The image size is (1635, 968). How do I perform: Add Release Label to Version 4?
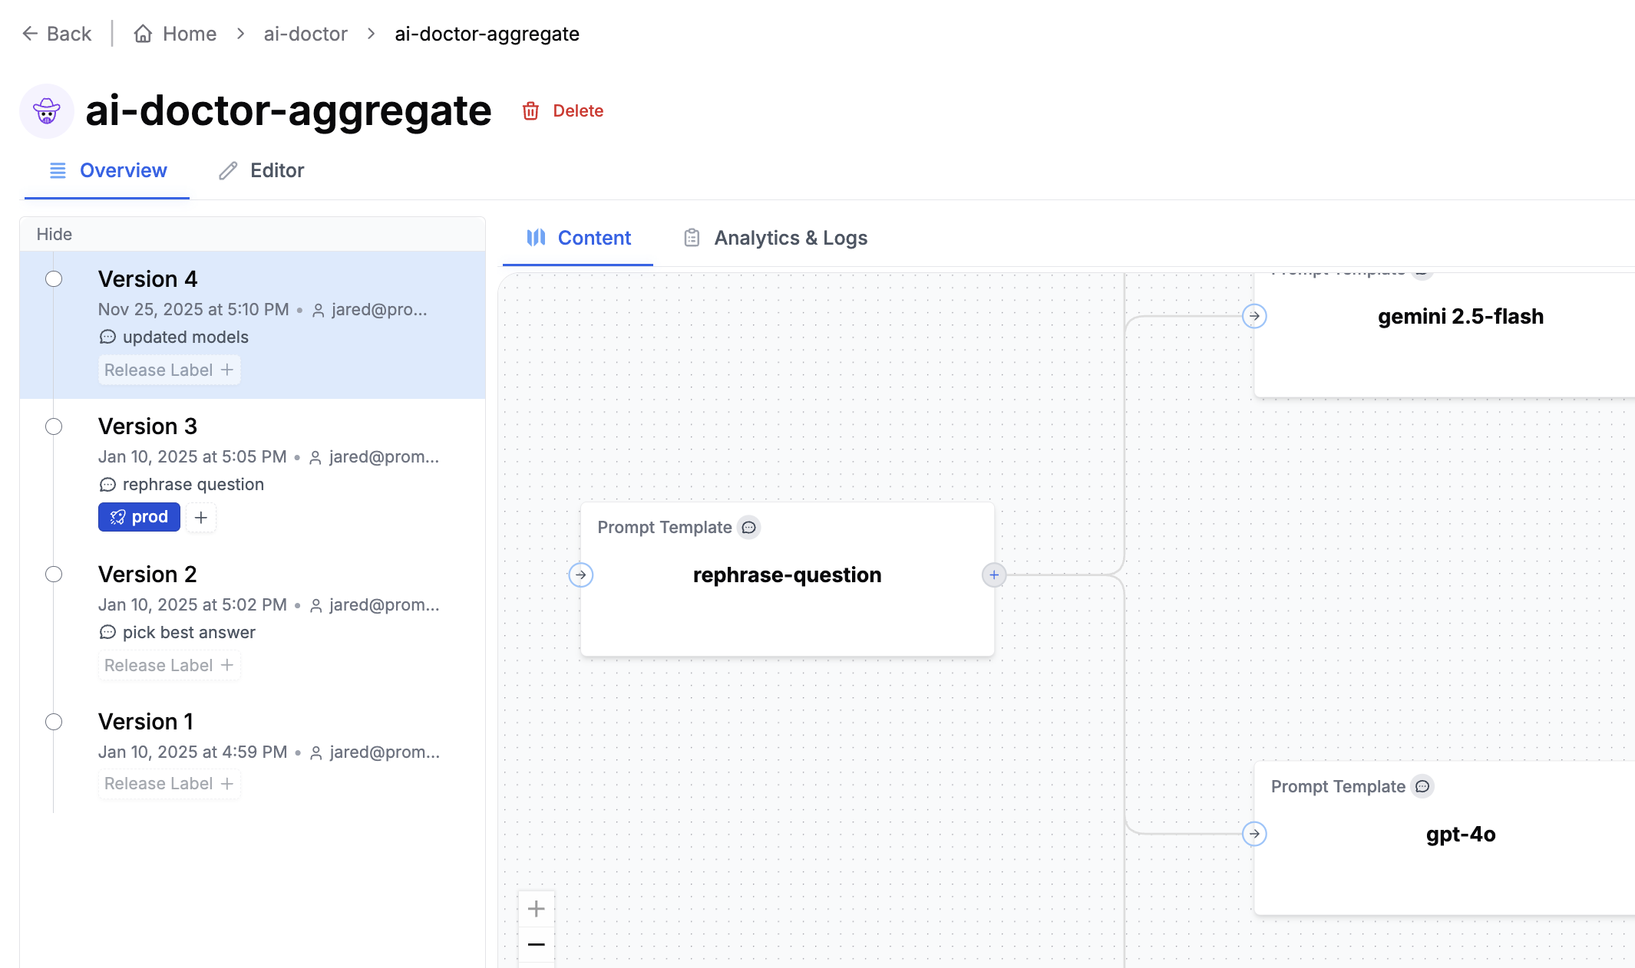169,370
